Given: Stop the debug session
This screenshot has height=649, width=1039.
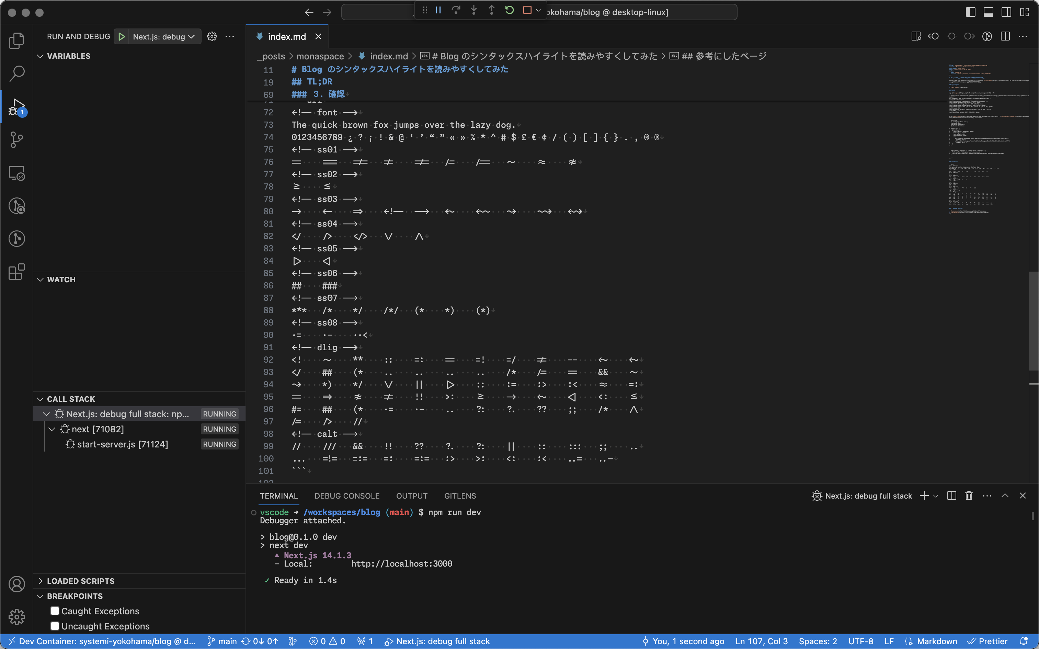Looking at the screenshot, I should pos(527,10).
